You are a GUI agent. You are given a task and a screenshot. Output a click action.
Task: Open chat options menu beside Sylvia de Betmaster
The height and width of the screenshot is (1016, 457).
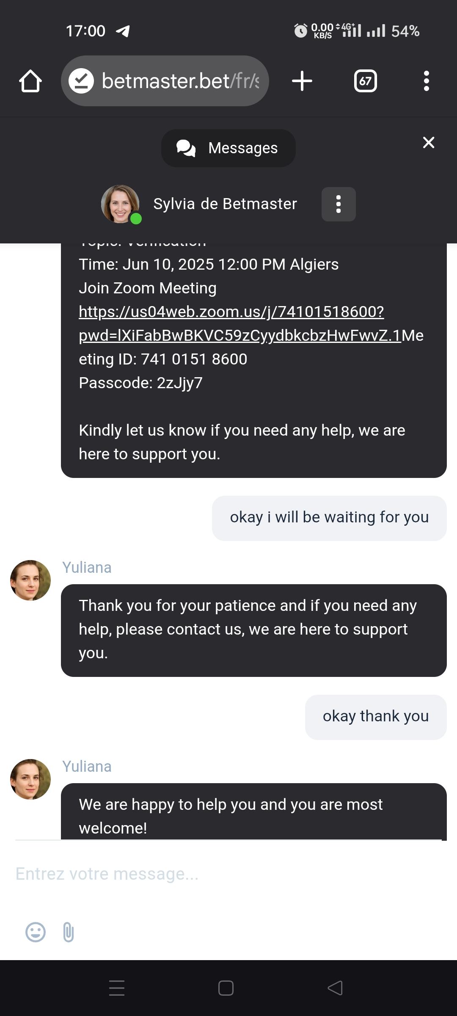click(x=339, y=204)
